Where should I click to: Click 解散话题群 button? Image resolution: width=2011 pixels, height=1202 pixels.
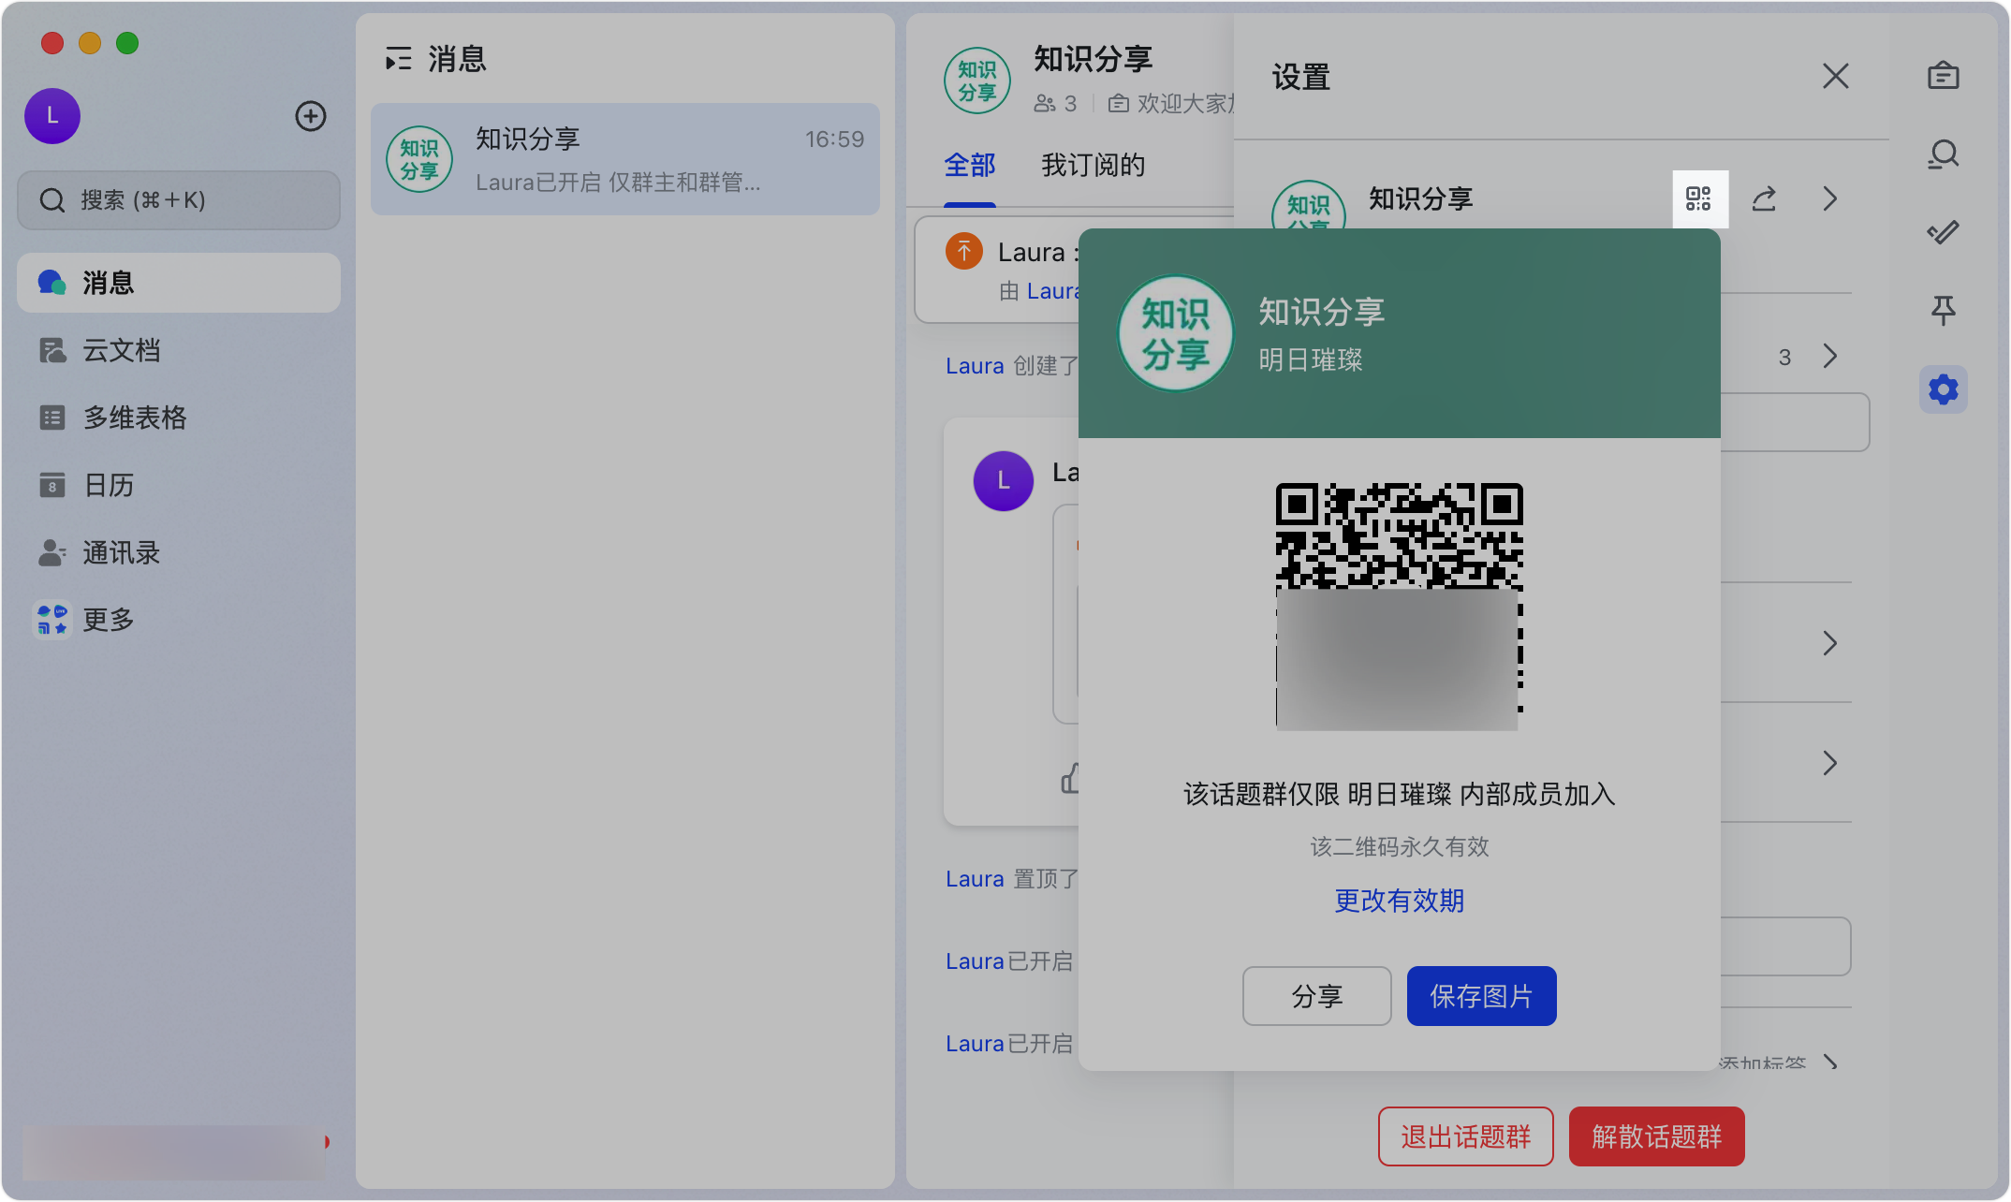click(x=1657, y=1136)
